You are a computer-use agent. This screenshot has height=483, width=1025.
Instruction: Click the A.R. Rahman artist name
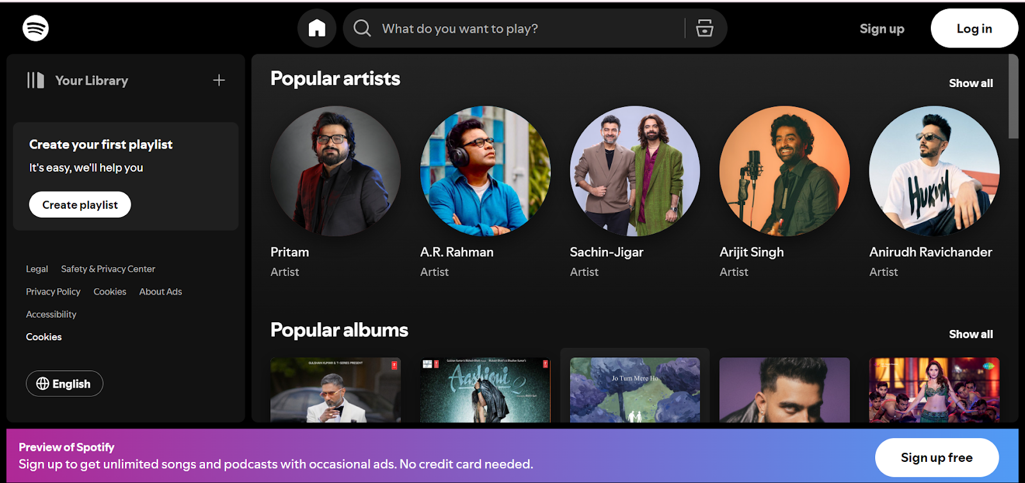pos(457,252)
